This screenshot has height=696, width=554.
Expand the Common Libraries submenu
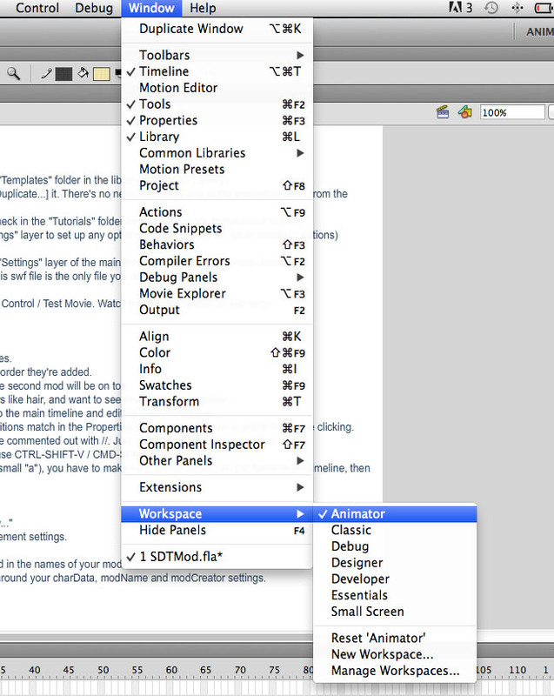[x=192, y=153]
